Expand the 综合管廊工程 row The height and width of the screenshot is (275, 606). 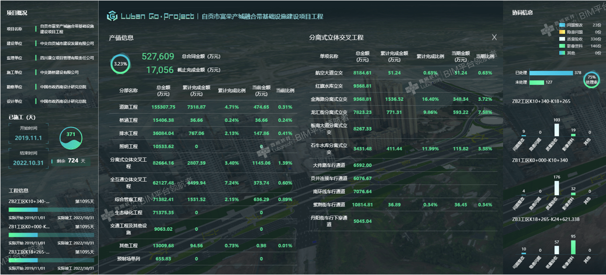[128, 199]
